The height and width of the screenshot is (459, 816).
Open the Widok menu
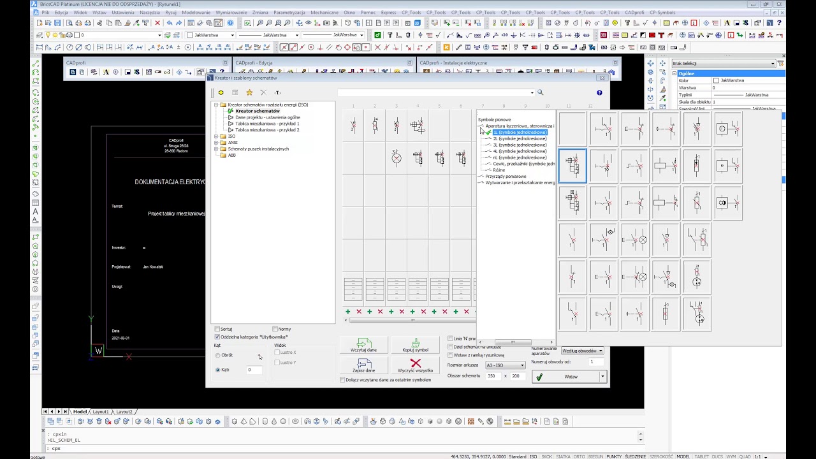pyautogui.click(x=80, y=12)
